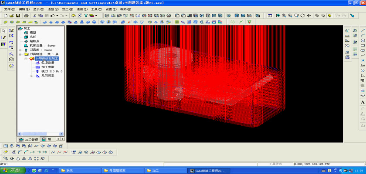Open the 联系 taskbar window

(x=79, y=171)
